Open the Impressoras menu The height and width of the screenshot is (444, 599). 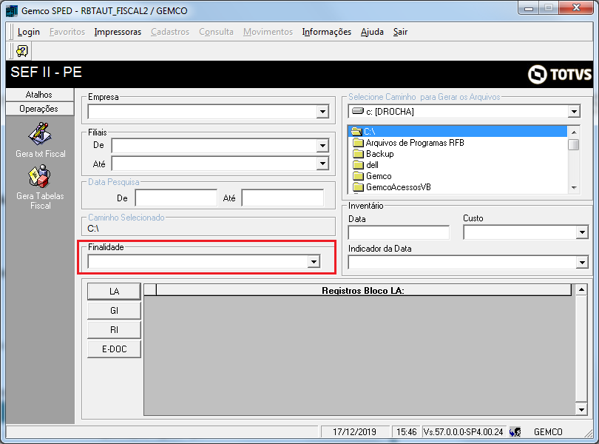(118, 32)
